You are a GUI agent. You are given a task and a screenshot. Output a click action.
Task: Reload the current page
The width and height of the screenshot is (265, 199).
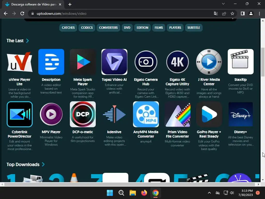22,13
